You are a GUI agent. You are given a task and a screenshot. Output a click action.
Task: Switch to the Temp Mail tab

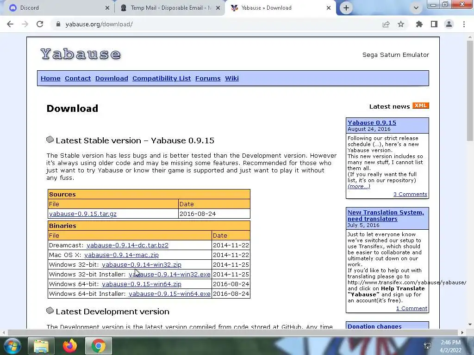point(170,8)
